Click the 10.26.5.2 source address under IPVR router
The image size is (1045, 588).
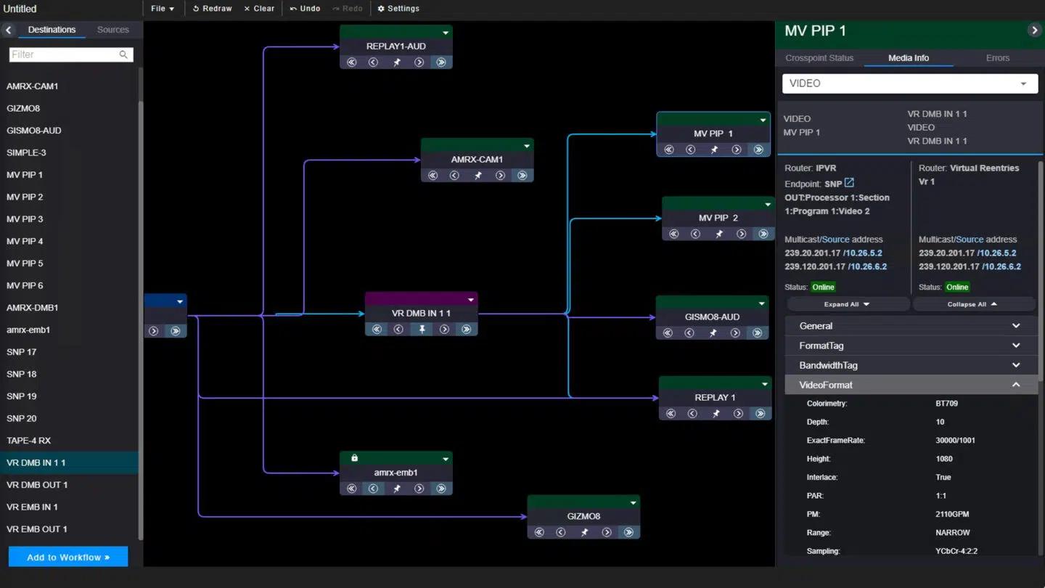(x=866, y=253)
